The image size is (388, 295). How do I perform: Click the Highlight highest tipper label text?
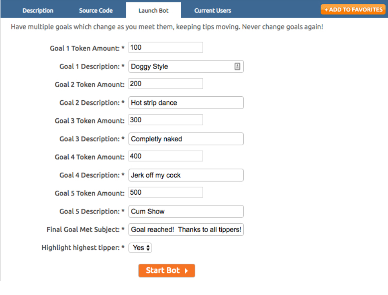[83, 248]
